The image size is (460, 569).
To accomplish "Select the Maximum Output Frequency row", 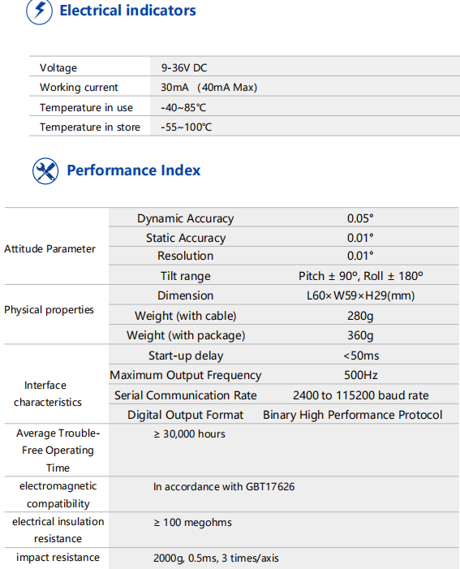I will [x=284, y=375].
